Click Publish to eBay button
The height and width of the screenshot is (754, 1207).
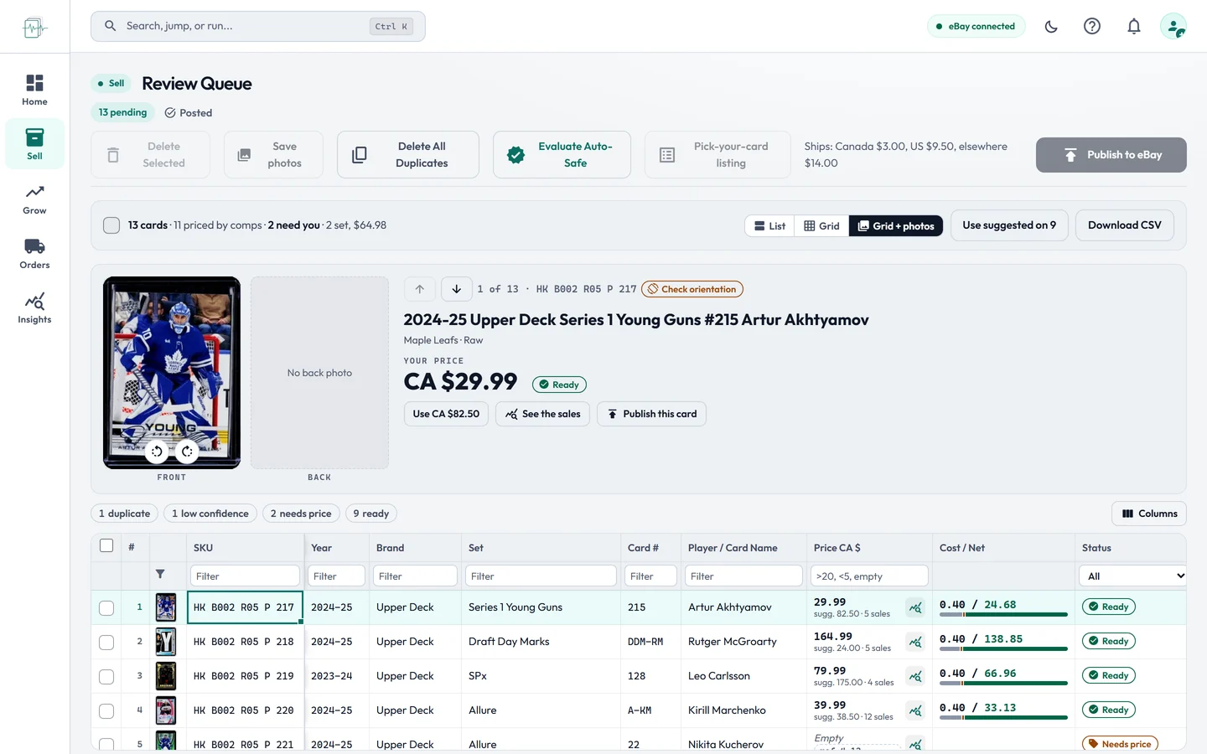point(1111,155)
